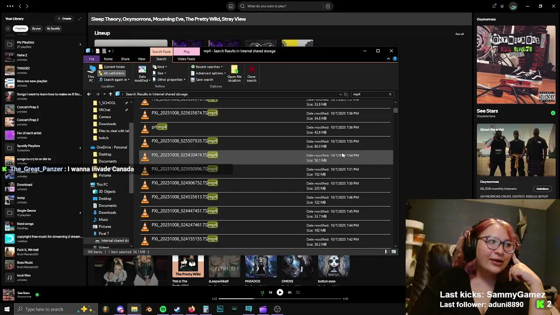Toggle the By you filter chip

click(x=36, y=28)
